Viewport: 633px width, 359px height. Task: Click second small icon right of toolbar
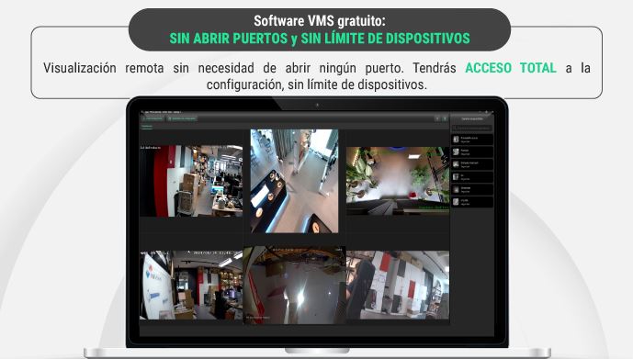[445, 118]
